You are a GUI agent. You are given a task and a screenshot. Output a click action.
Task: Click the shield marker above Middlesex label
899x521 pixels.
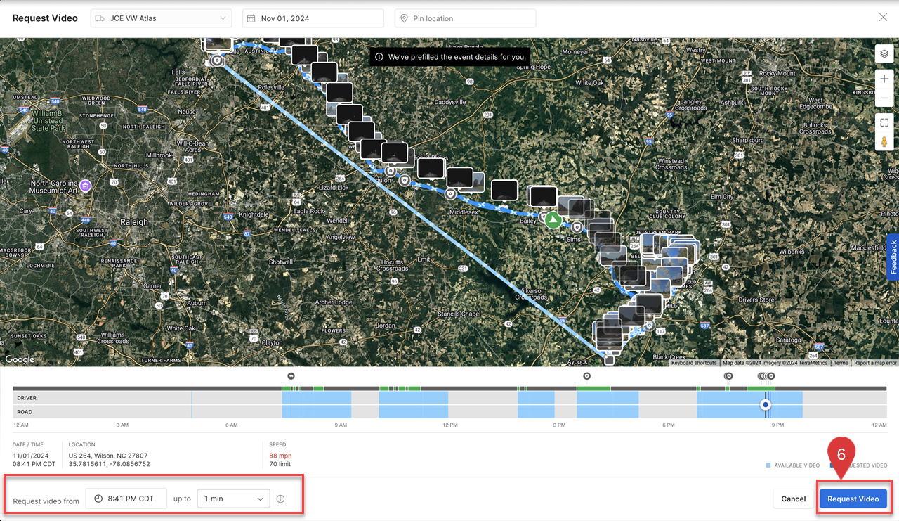pyautogui.click(x=451, y=193)
